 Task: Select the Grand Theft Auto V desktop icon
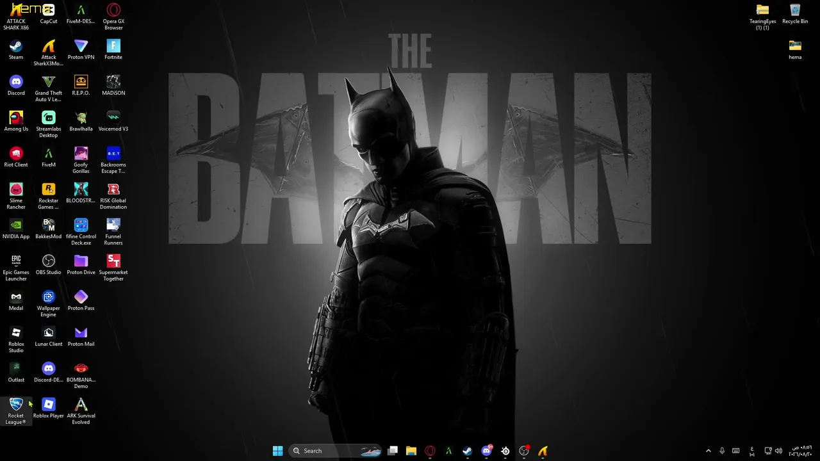pyautogui.click(x=49, y=89)
